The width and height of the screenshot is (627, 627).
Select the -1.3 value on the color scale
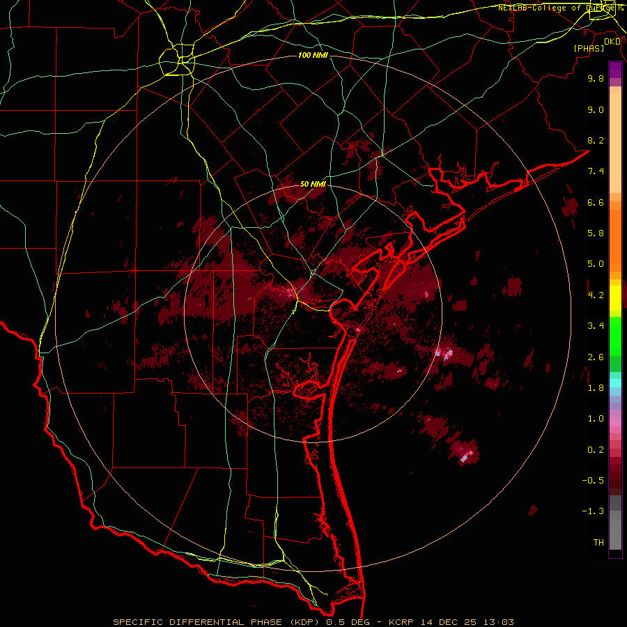(x=593, y=511)
